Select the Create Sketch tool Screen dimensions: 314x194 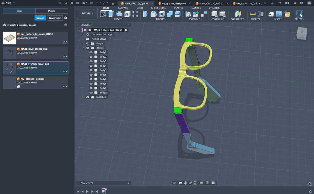[x=103, y=13]
